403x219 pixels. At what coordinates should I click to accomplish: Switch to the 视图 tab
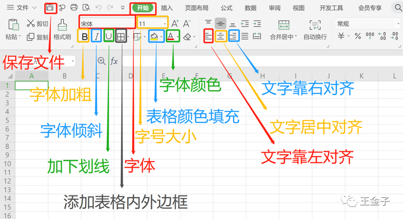(298, 8)
